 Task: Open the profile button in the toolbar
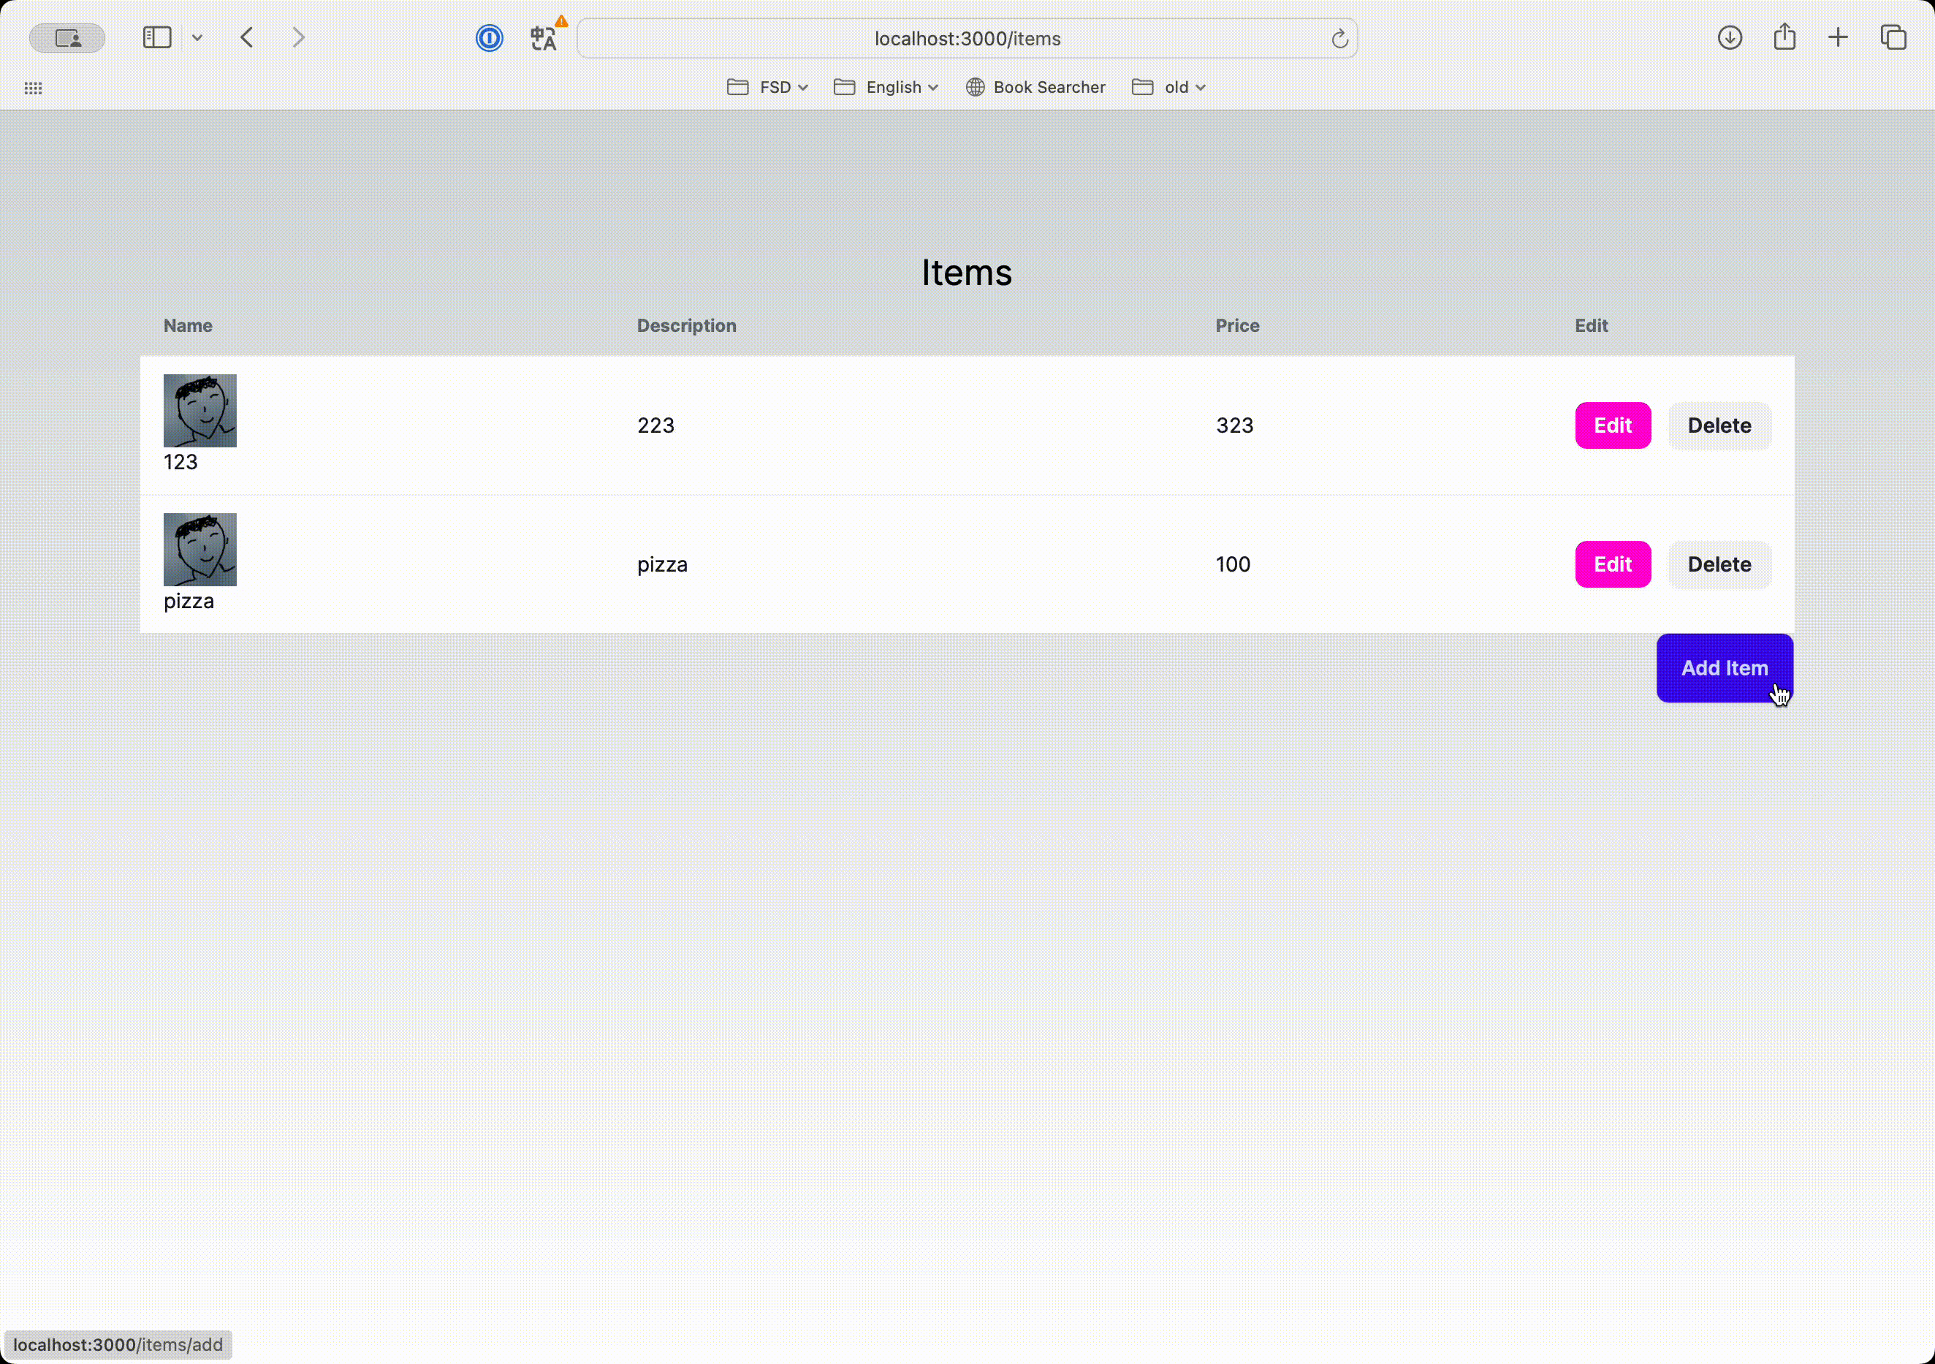click(67, 38)
